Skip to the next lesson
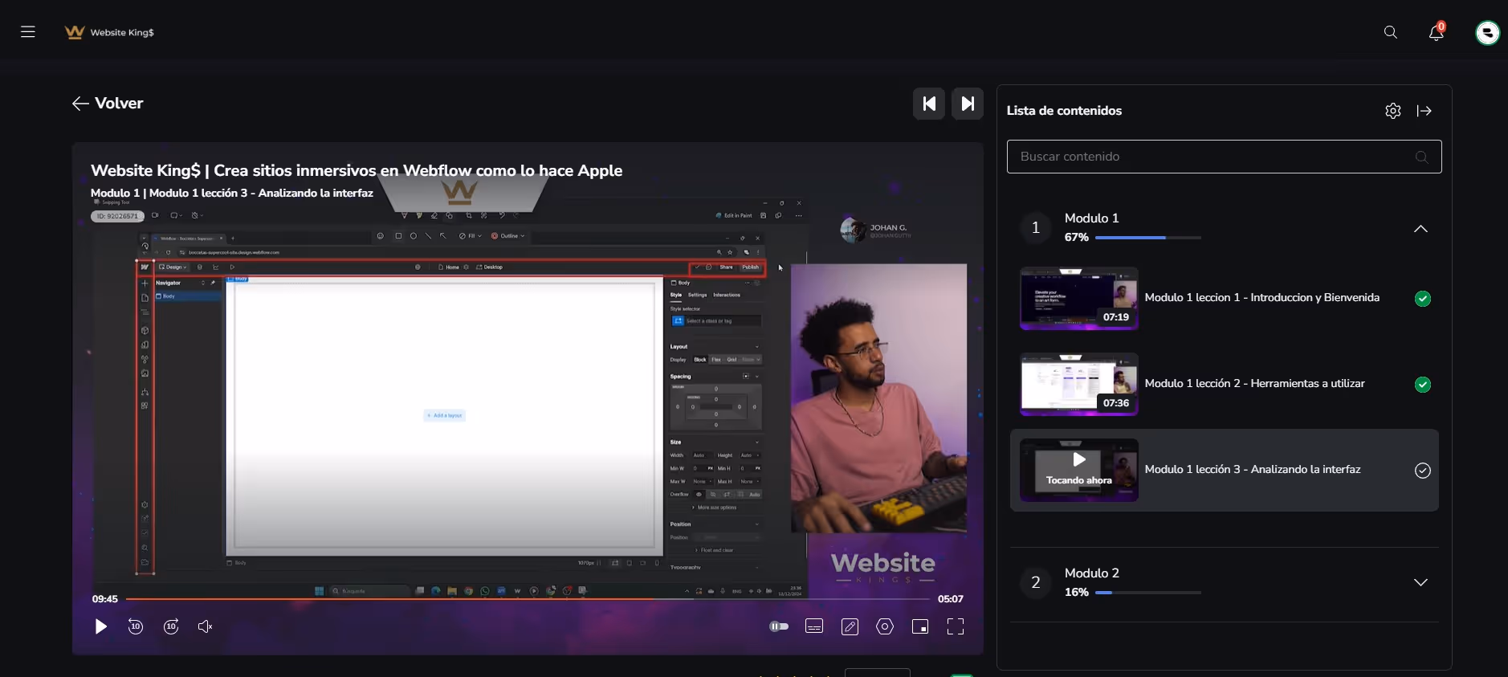1508x677 pixels. [x=968, y=104]
